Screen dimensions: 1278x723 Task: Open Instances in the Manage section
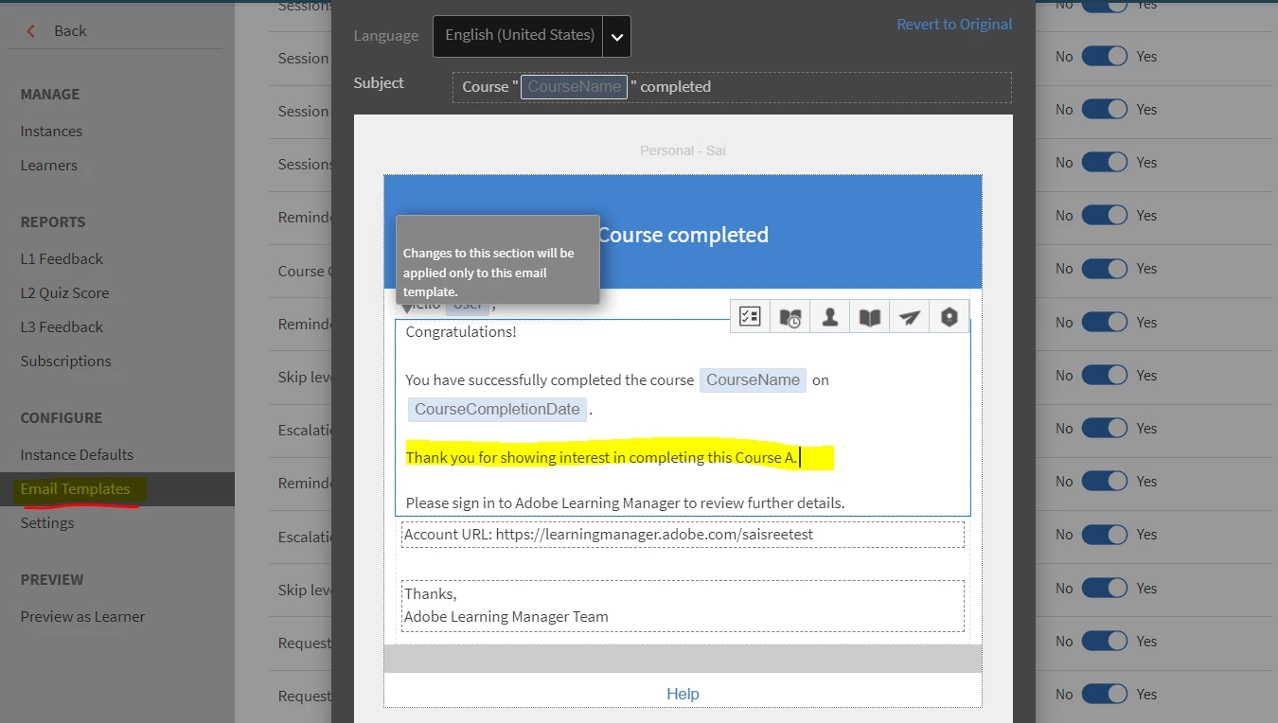click(x=51, y=132)
